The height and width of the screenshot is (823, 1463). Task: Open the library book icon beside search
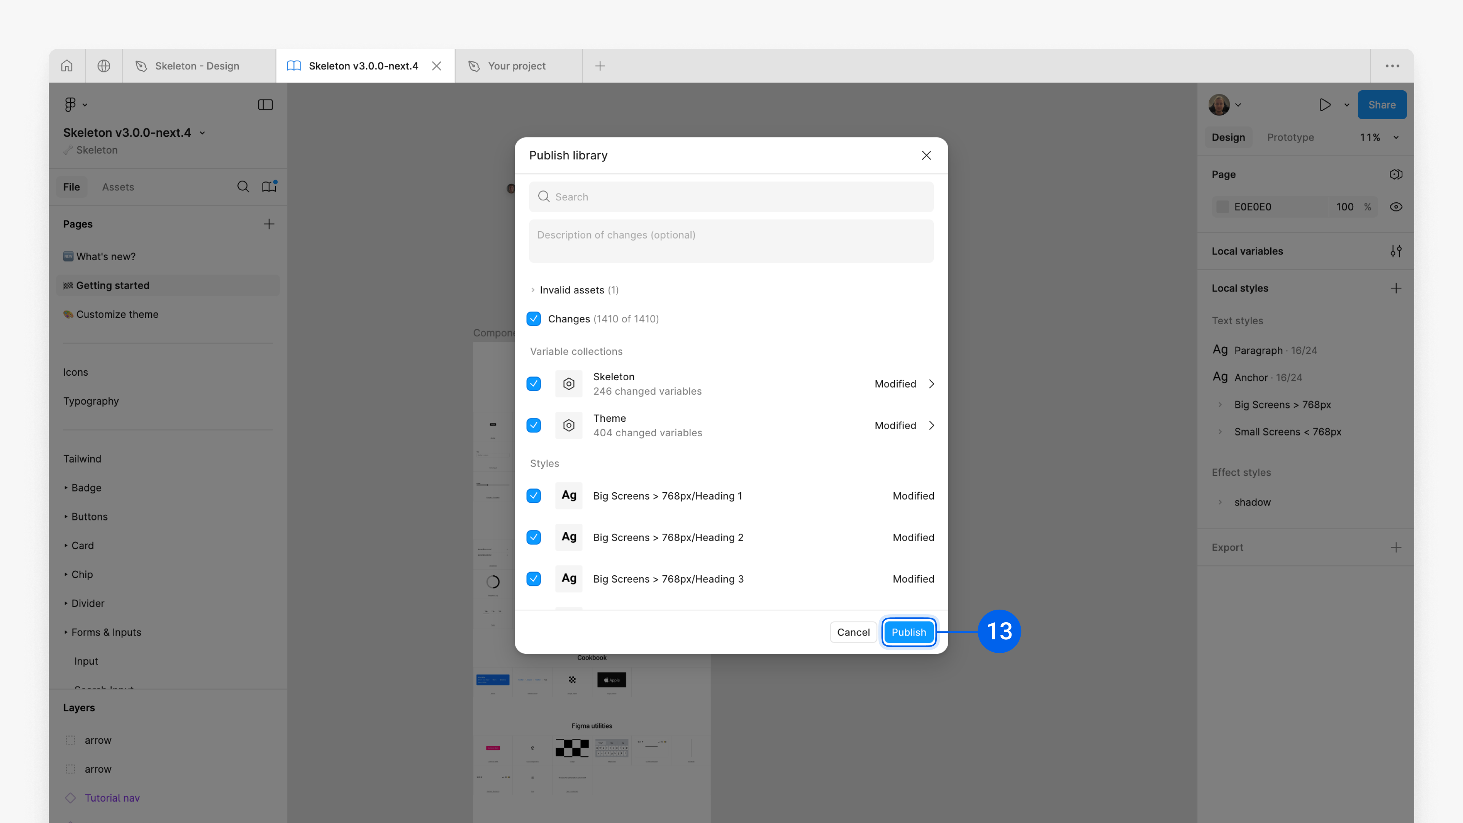click(269, 186)
